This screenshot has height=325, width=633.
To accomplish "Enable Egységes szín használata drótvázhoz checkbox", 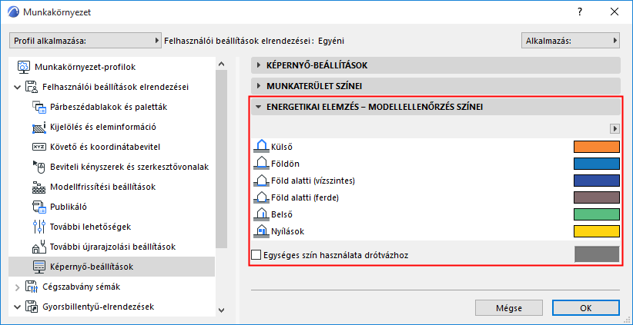I will click(x=256, y=254).
